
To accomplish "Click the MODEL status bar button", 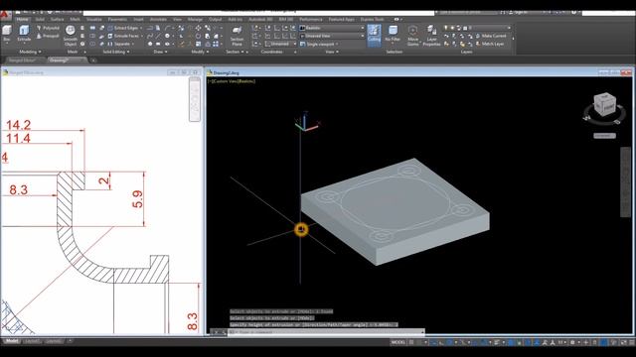I will click(x=397, y=342).
